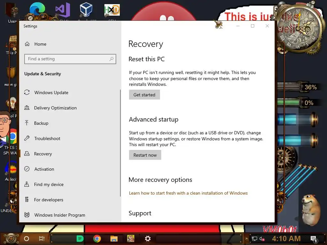Click the Windows Update sync icon
Screen dimensions: 327x245
point(27,92)
